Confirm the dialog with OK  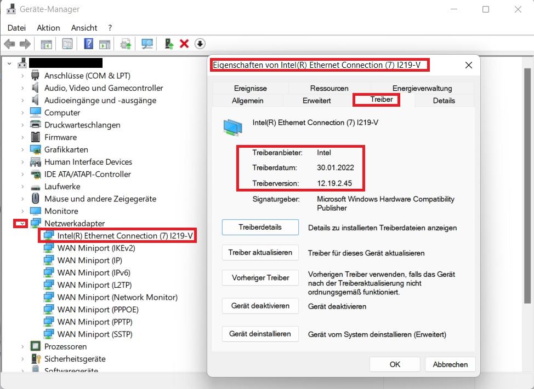point(395,364)
